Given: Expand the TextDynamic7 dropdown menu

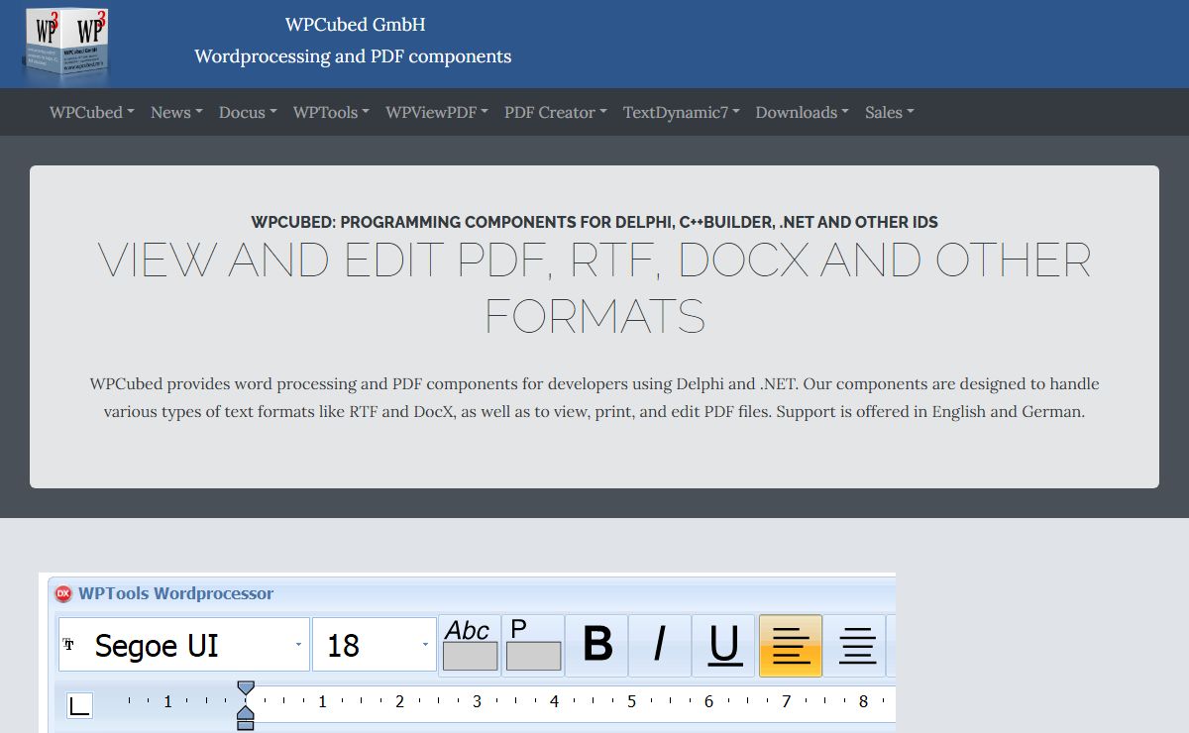Looking at the screenshot, I should point(682,112).
